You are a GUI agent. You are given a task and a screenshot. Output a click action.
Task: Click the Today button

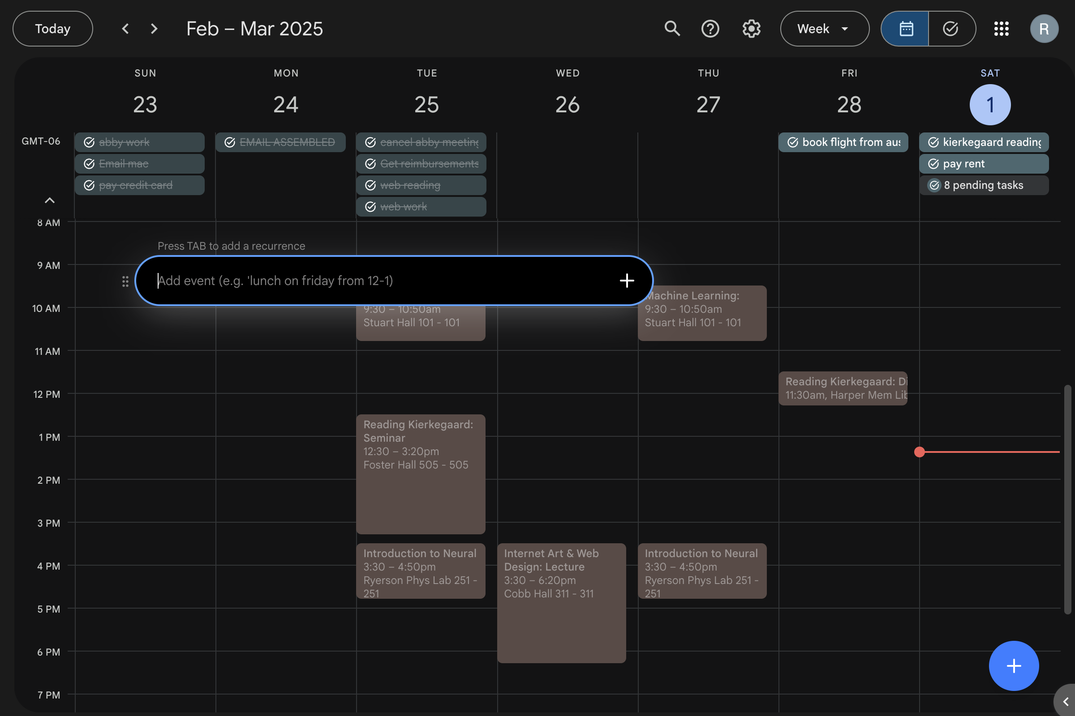[52, 28]
